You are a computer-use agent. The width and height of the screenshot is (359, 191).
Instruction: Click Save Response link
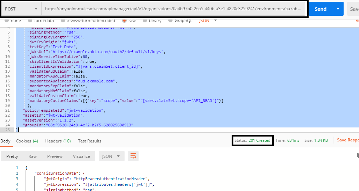point(347,140)
